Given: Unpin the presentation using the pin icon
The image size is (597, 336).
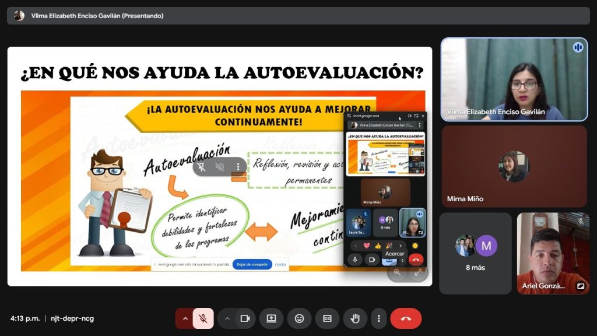Looking at the screenshot, I should tap(202, 167).
